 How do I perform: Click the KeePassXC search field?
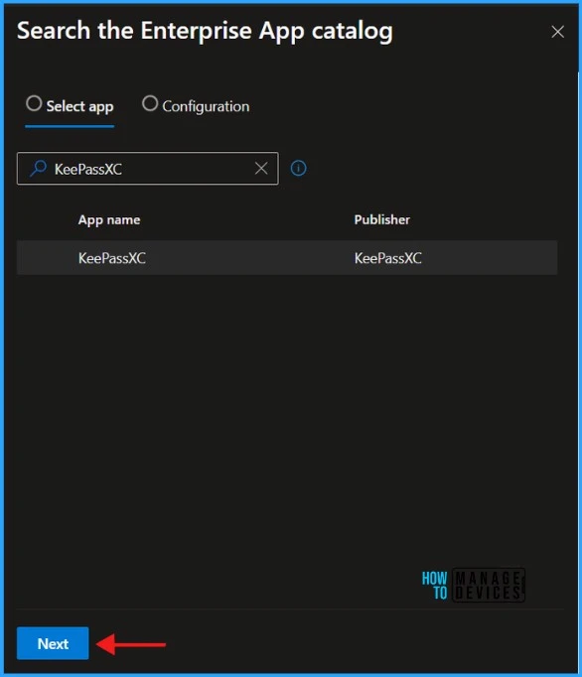(147, 169)
